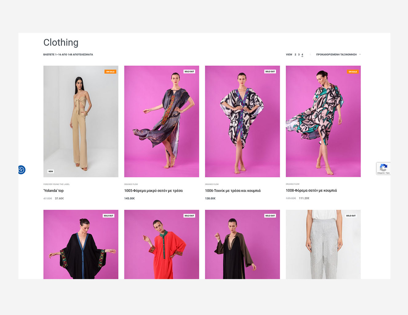
Task: Click the black kimono with blue trim image
Action: [x=81, y=244]
